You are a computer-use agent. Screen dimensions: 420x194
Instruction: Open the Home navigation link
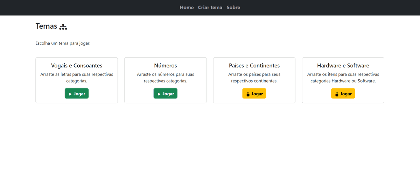[187, 7]
